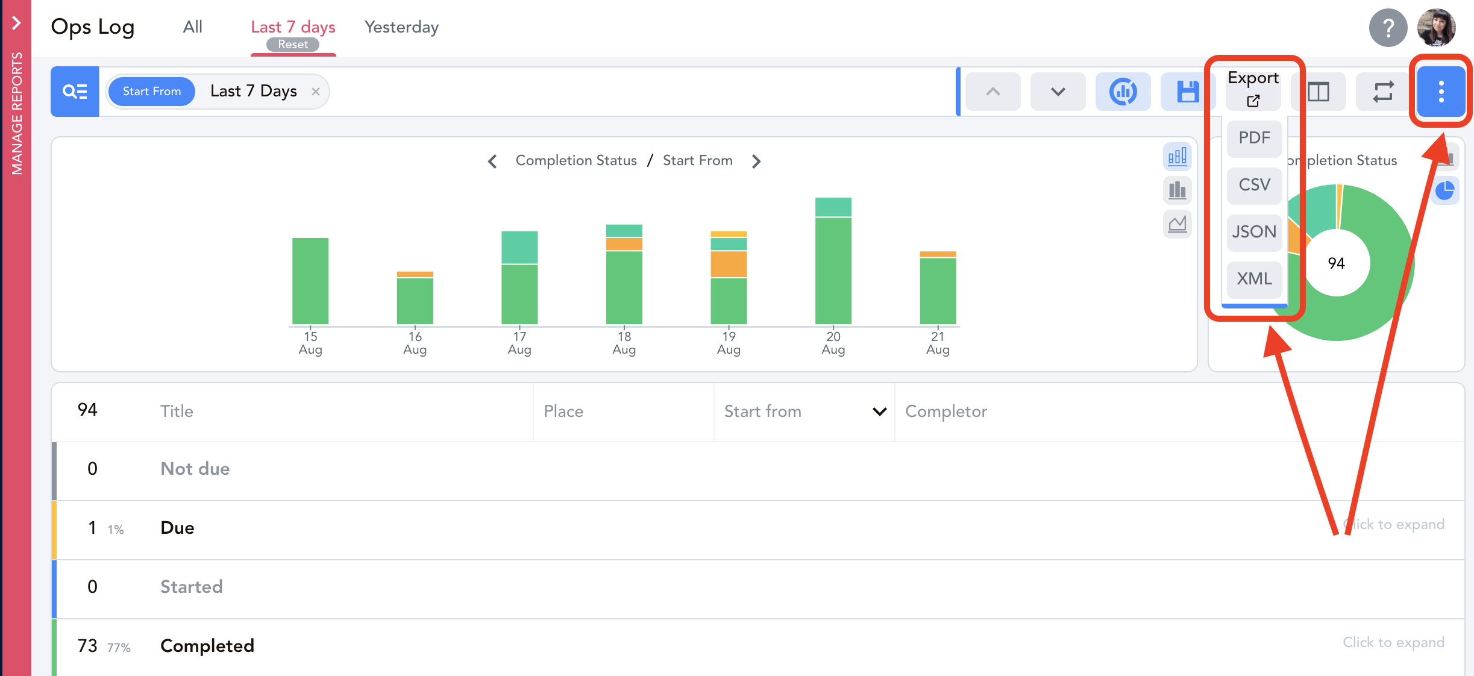This screenshot has width=1474, height=676.
Task: Expand the Started group row
Action: click(758, 589)
